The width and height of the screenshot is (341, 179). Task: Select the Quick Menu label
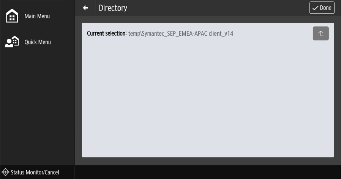click(38, 42)
